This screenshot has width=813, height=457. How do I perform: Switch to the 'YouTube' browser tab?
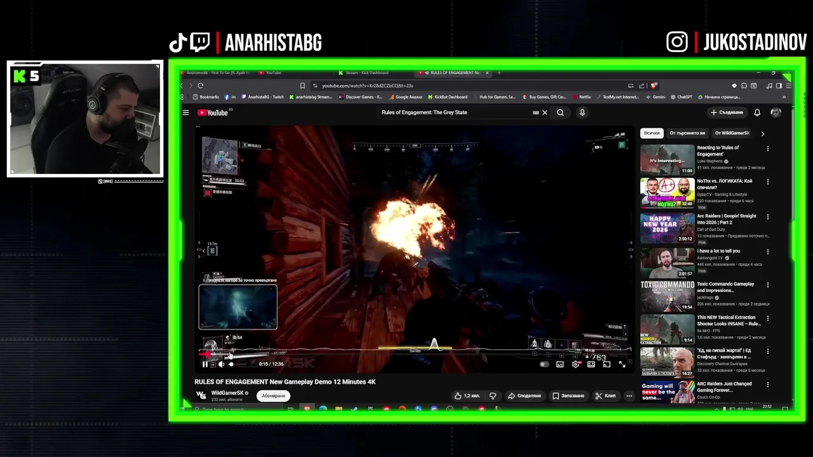[x=293, y=72]
